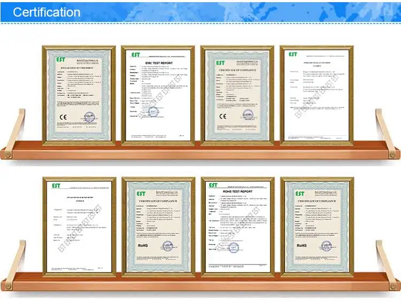Open the top-shelf CE Certificate of Compliance
The width and height of the screenshot is (401, 302).
[237, 95]
